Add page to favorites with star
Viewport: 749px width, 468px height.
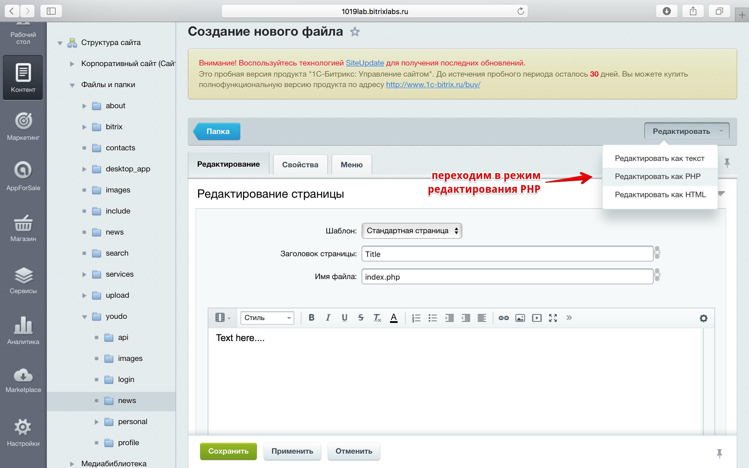[355, 32]
